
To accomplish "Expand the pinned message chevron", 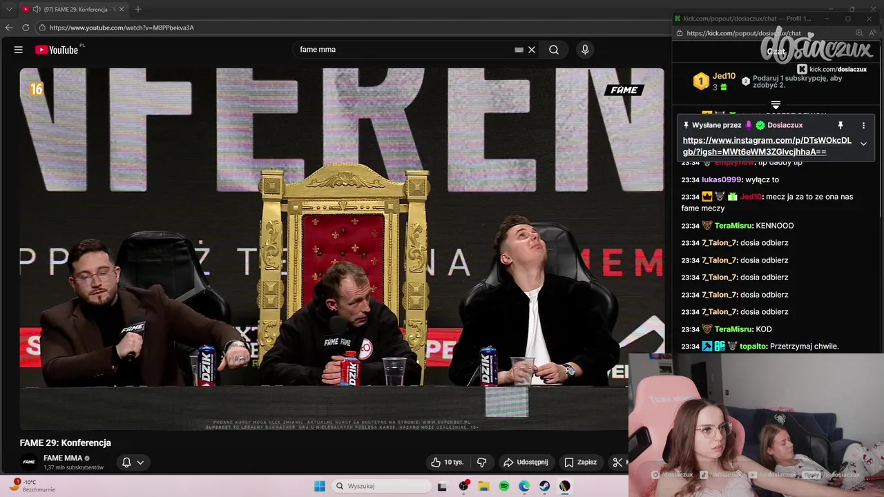I will pos(863,144).
